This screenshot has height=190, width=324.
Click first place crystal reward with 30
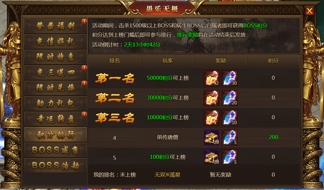[229, 78]
